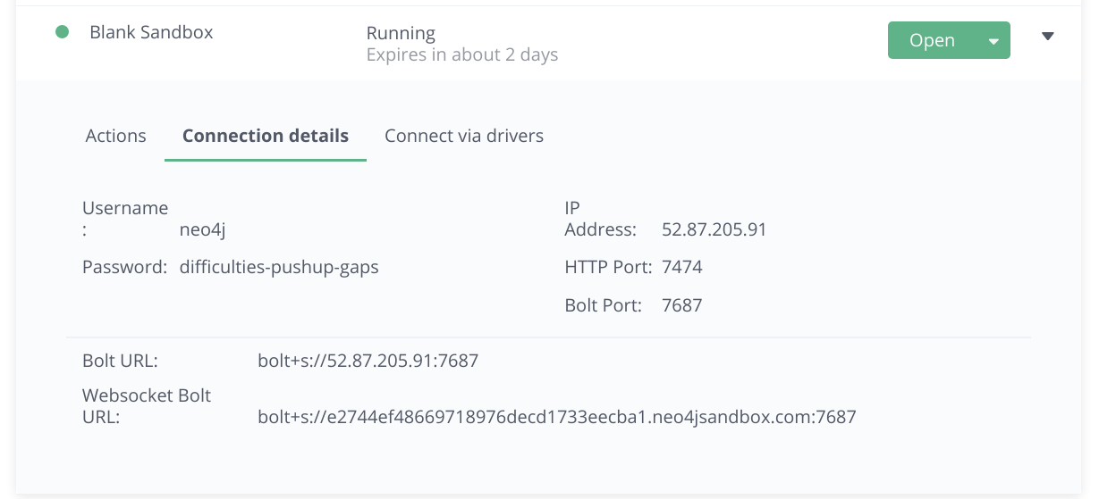
Task: Select the Connection details tab
Action: tap(266, 136)
